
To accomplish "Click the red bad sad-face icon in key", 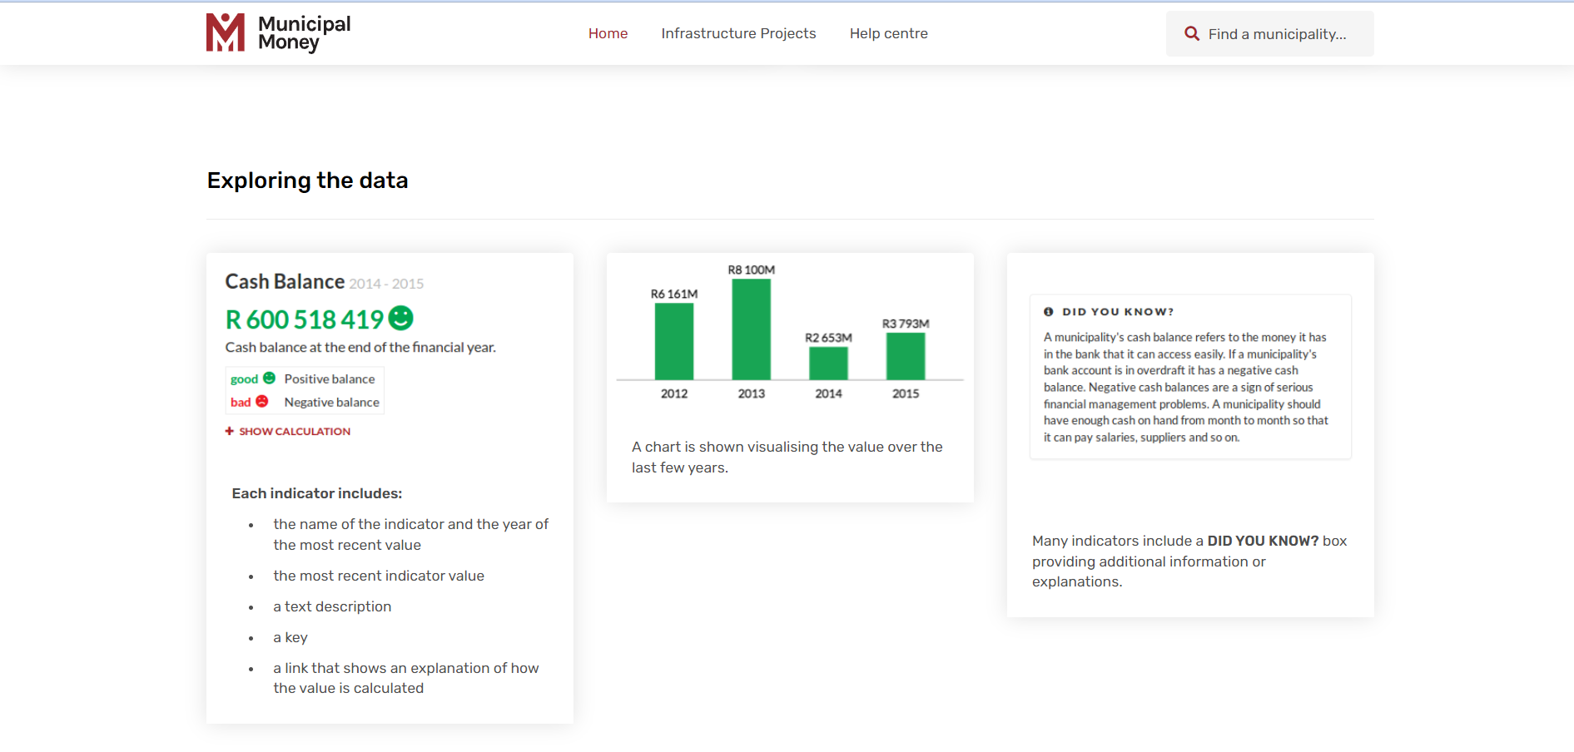I will pos(262,402).
